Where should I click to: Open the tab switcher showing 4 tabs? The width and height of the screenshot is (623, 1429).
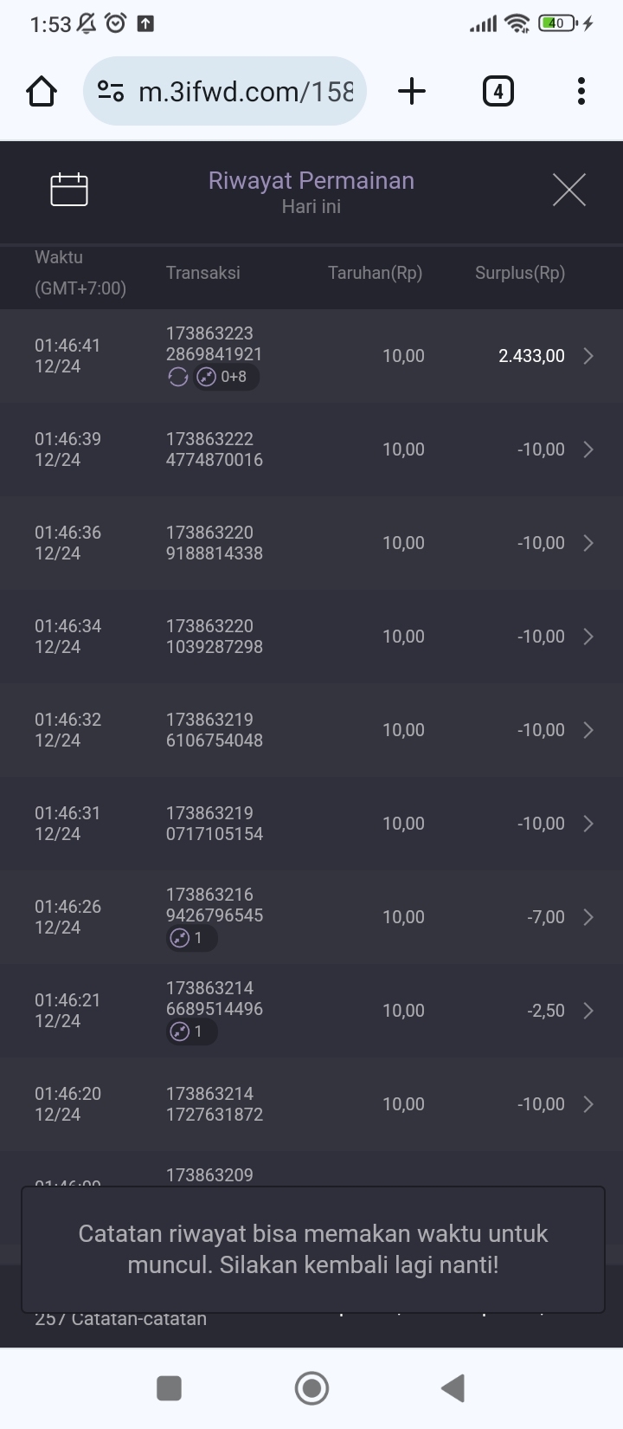[x=498, y=91]
